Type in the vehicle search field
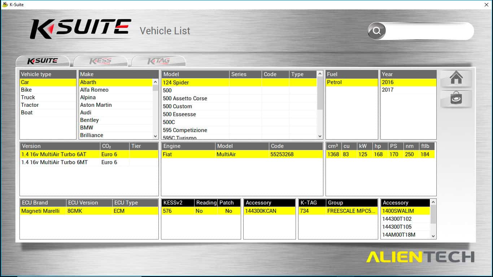 tap(429, 31)
